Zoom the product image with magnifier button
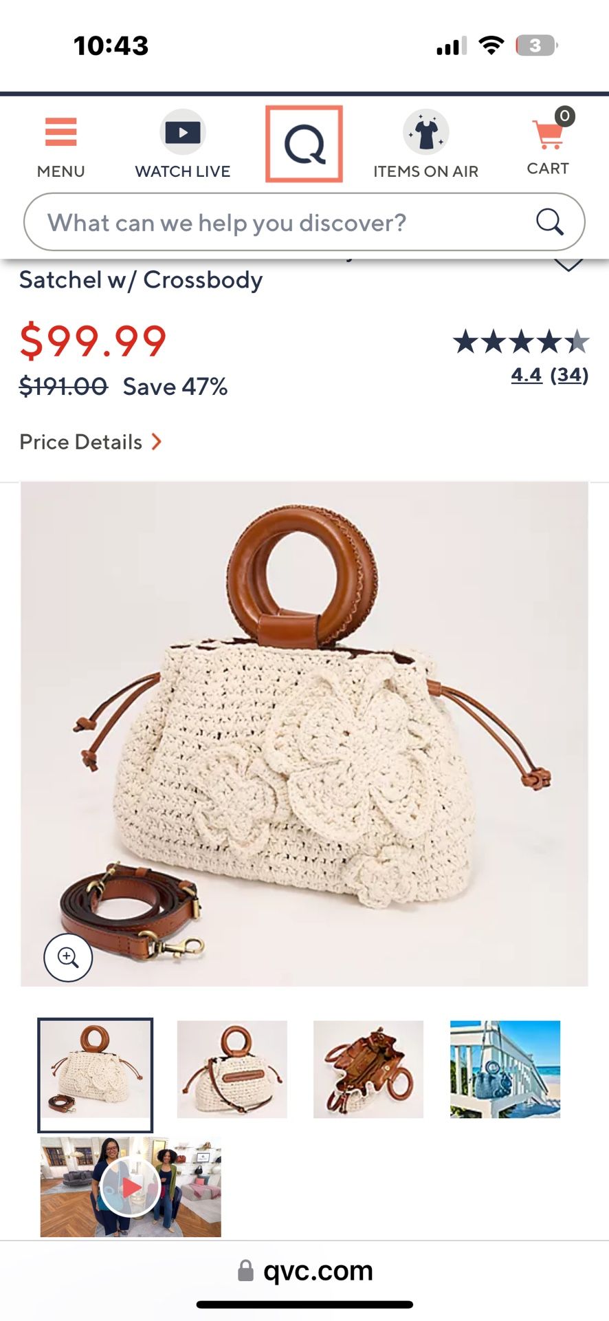The height and width of the screenshot is (1321, 609). pos(68,957)
